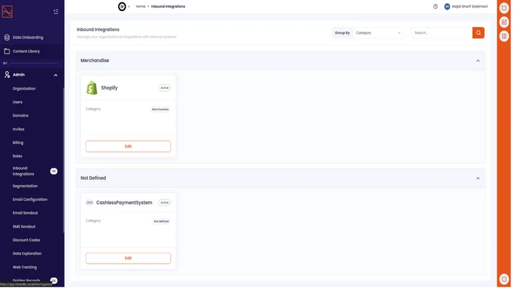Click the Not Defined section heading
513x288 pixels.
coord(93,179)
